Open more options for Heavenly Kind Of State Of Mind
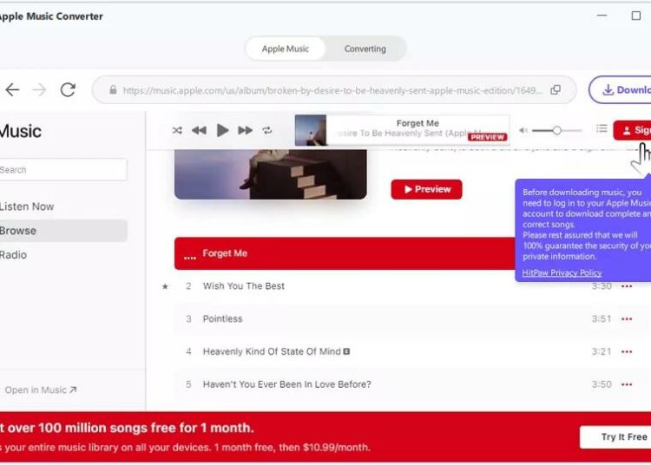 click(x=627, y=351)
